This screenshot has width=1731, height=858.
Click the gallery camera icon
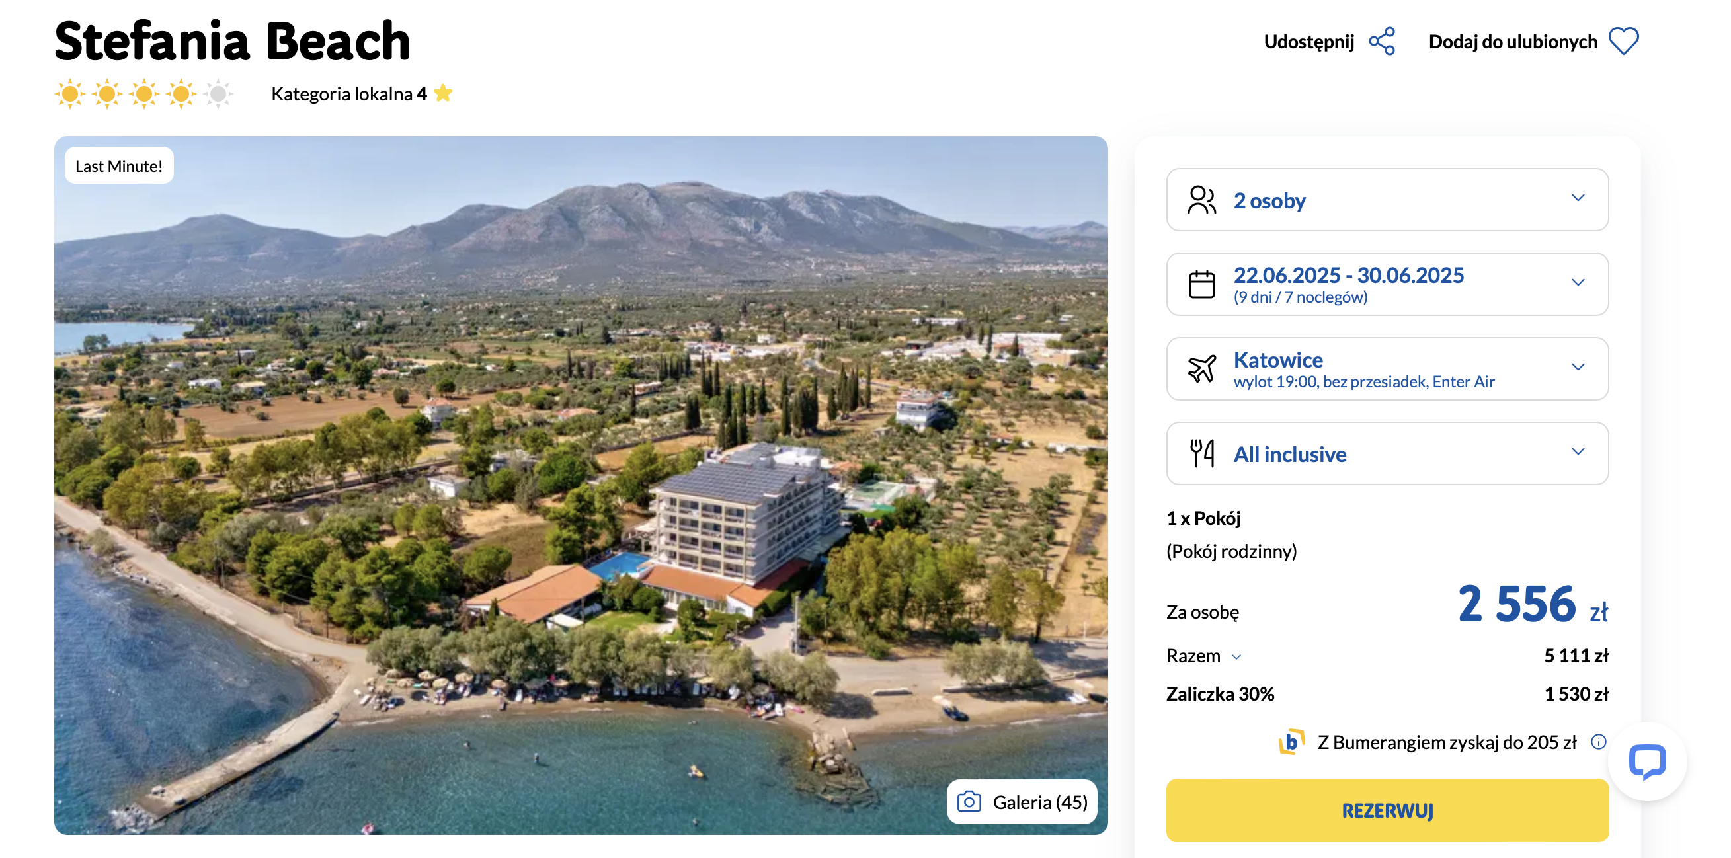click(x=969, y=802)
